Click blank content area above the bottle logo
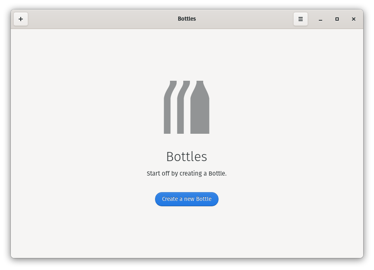This screenshot has height=270, width=374. click(187, 54)
